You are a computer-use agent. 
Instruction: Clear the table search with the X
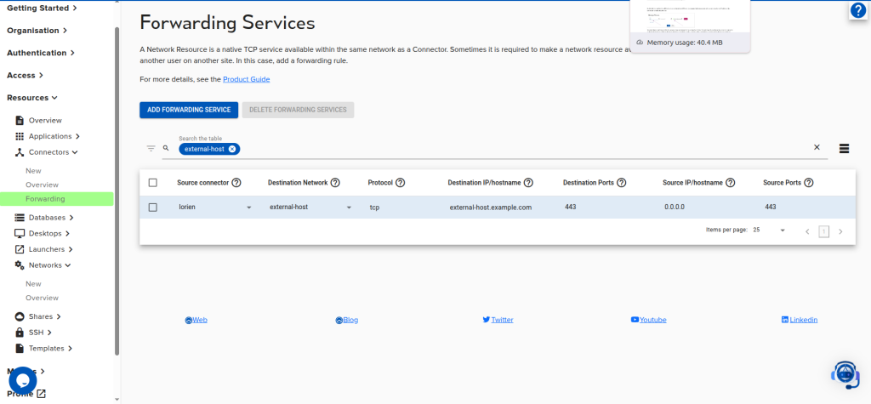pyautogui.click(x=817, y=147)
